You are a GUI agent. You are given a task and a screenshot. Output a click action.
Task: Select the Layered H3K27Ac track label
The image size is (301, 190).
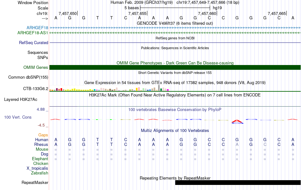21,100
